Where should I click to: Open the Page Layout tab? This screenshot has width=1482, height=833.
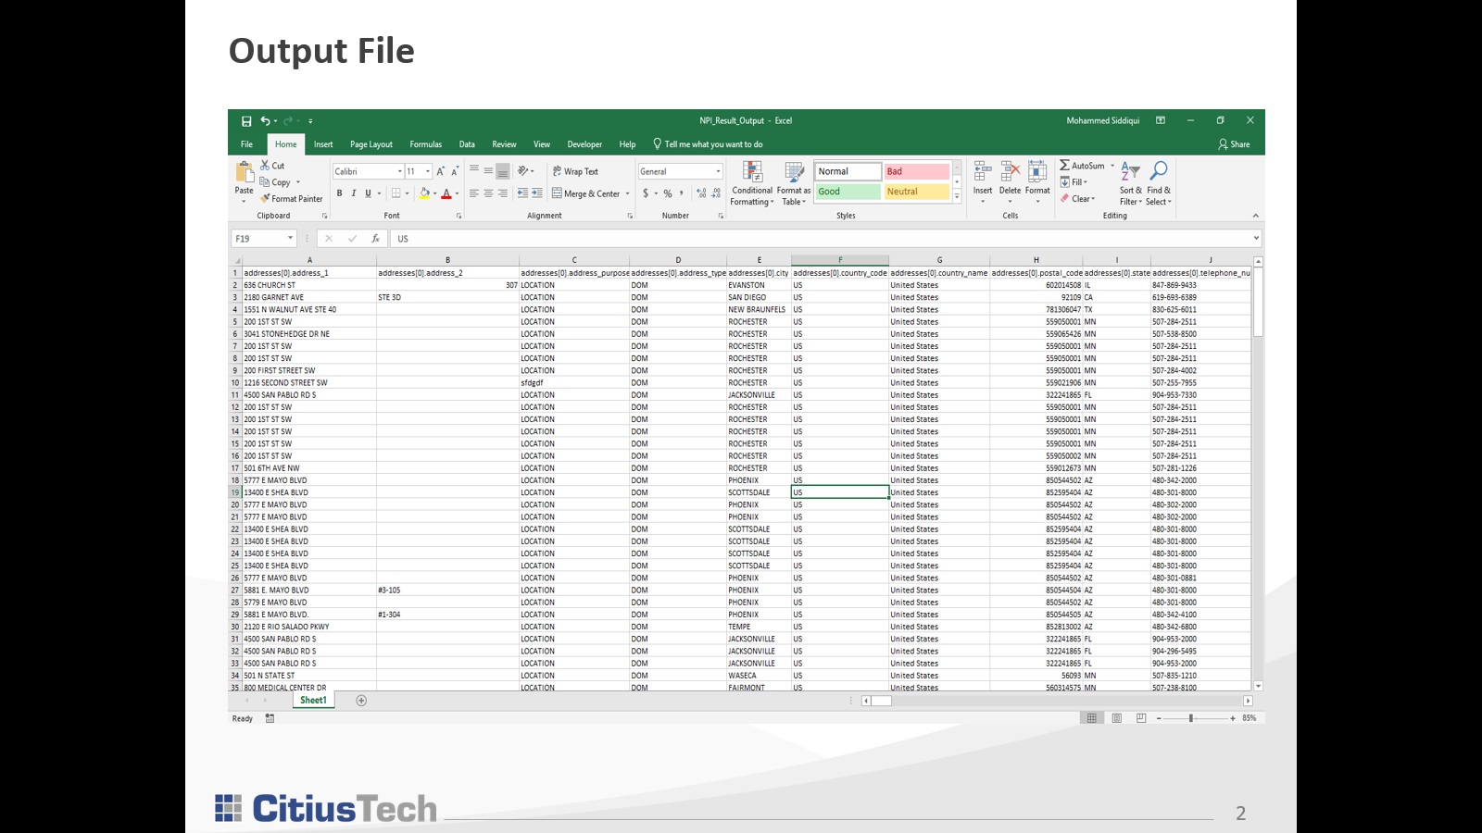pos(370,144)
